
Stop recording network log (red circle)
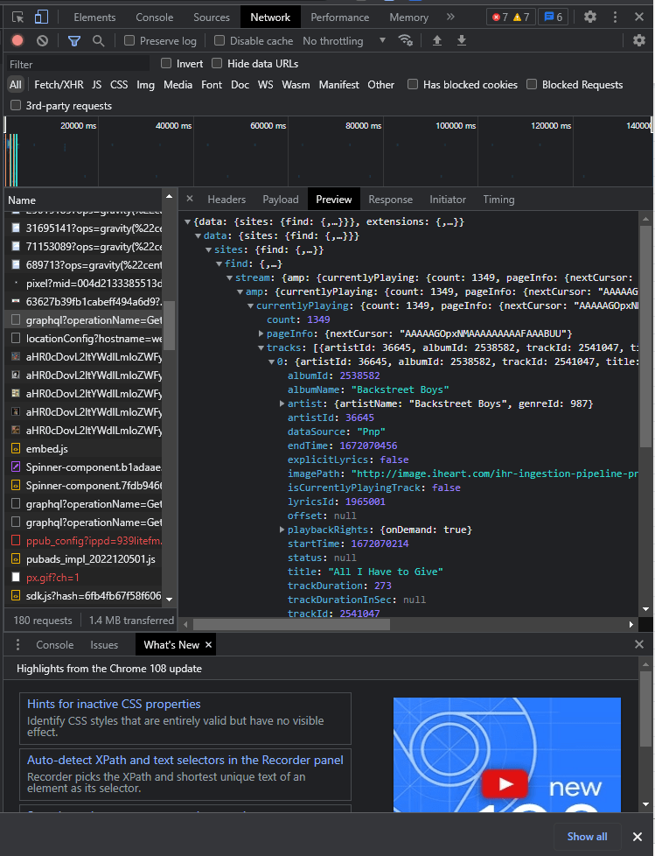tap(17, 40)
